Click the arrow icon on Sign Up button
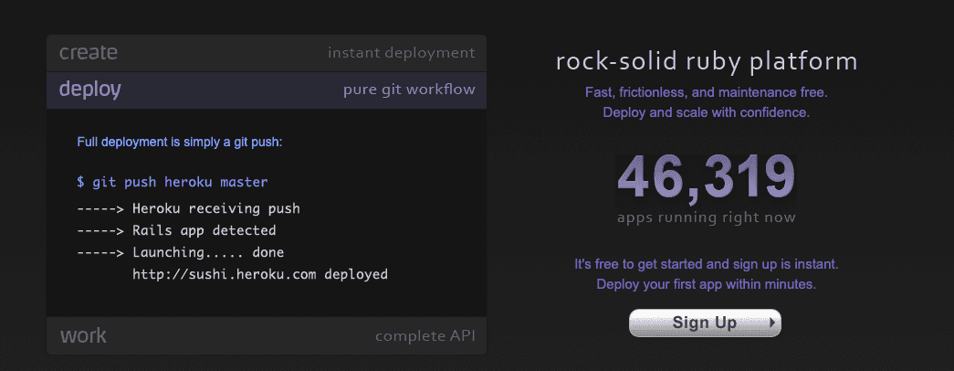The width and height of the screenshot is (954, 371). (x=772, y=323)
